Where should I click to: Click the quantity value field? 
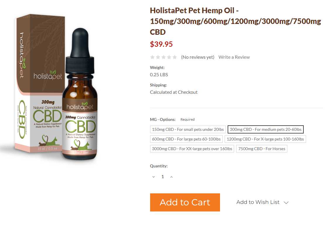[x=162, y=177]
